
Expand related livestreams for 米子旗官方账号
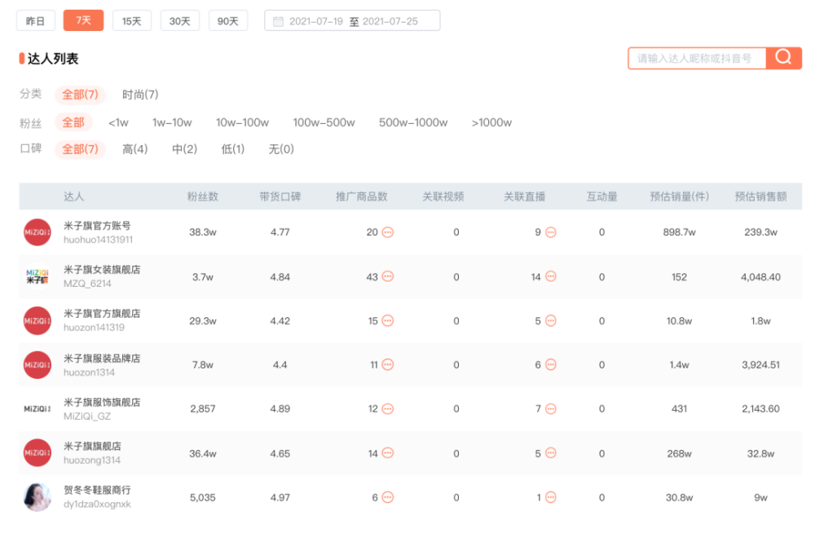[551, 232]
